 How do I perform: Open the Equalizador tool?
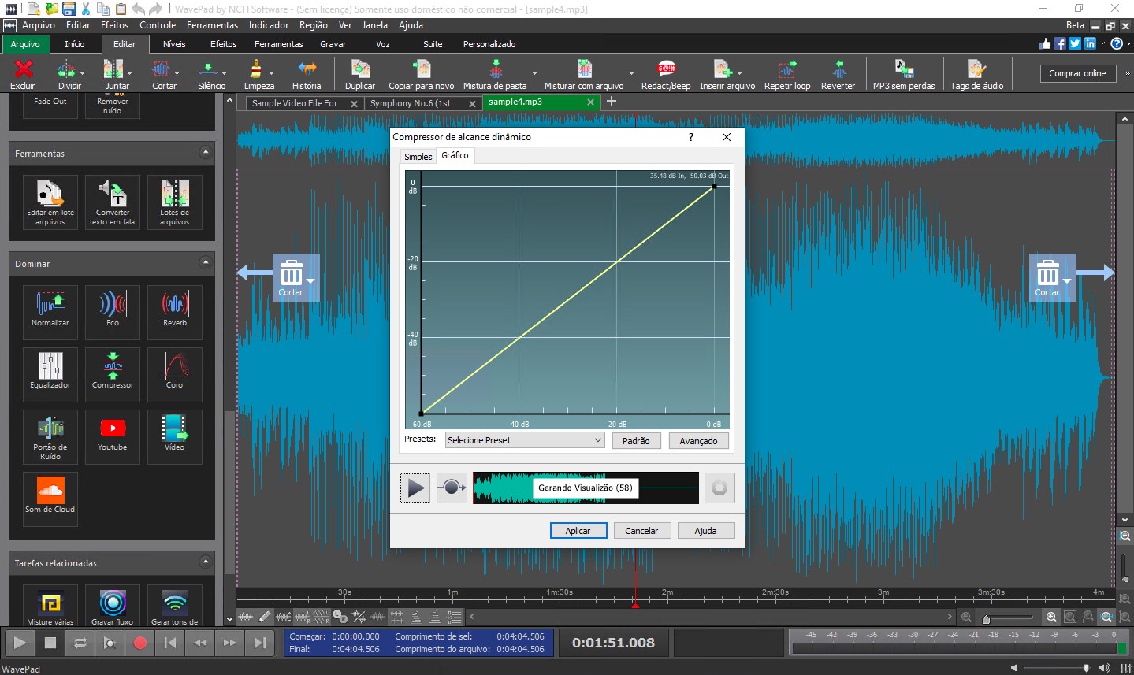tap(50, 373)
